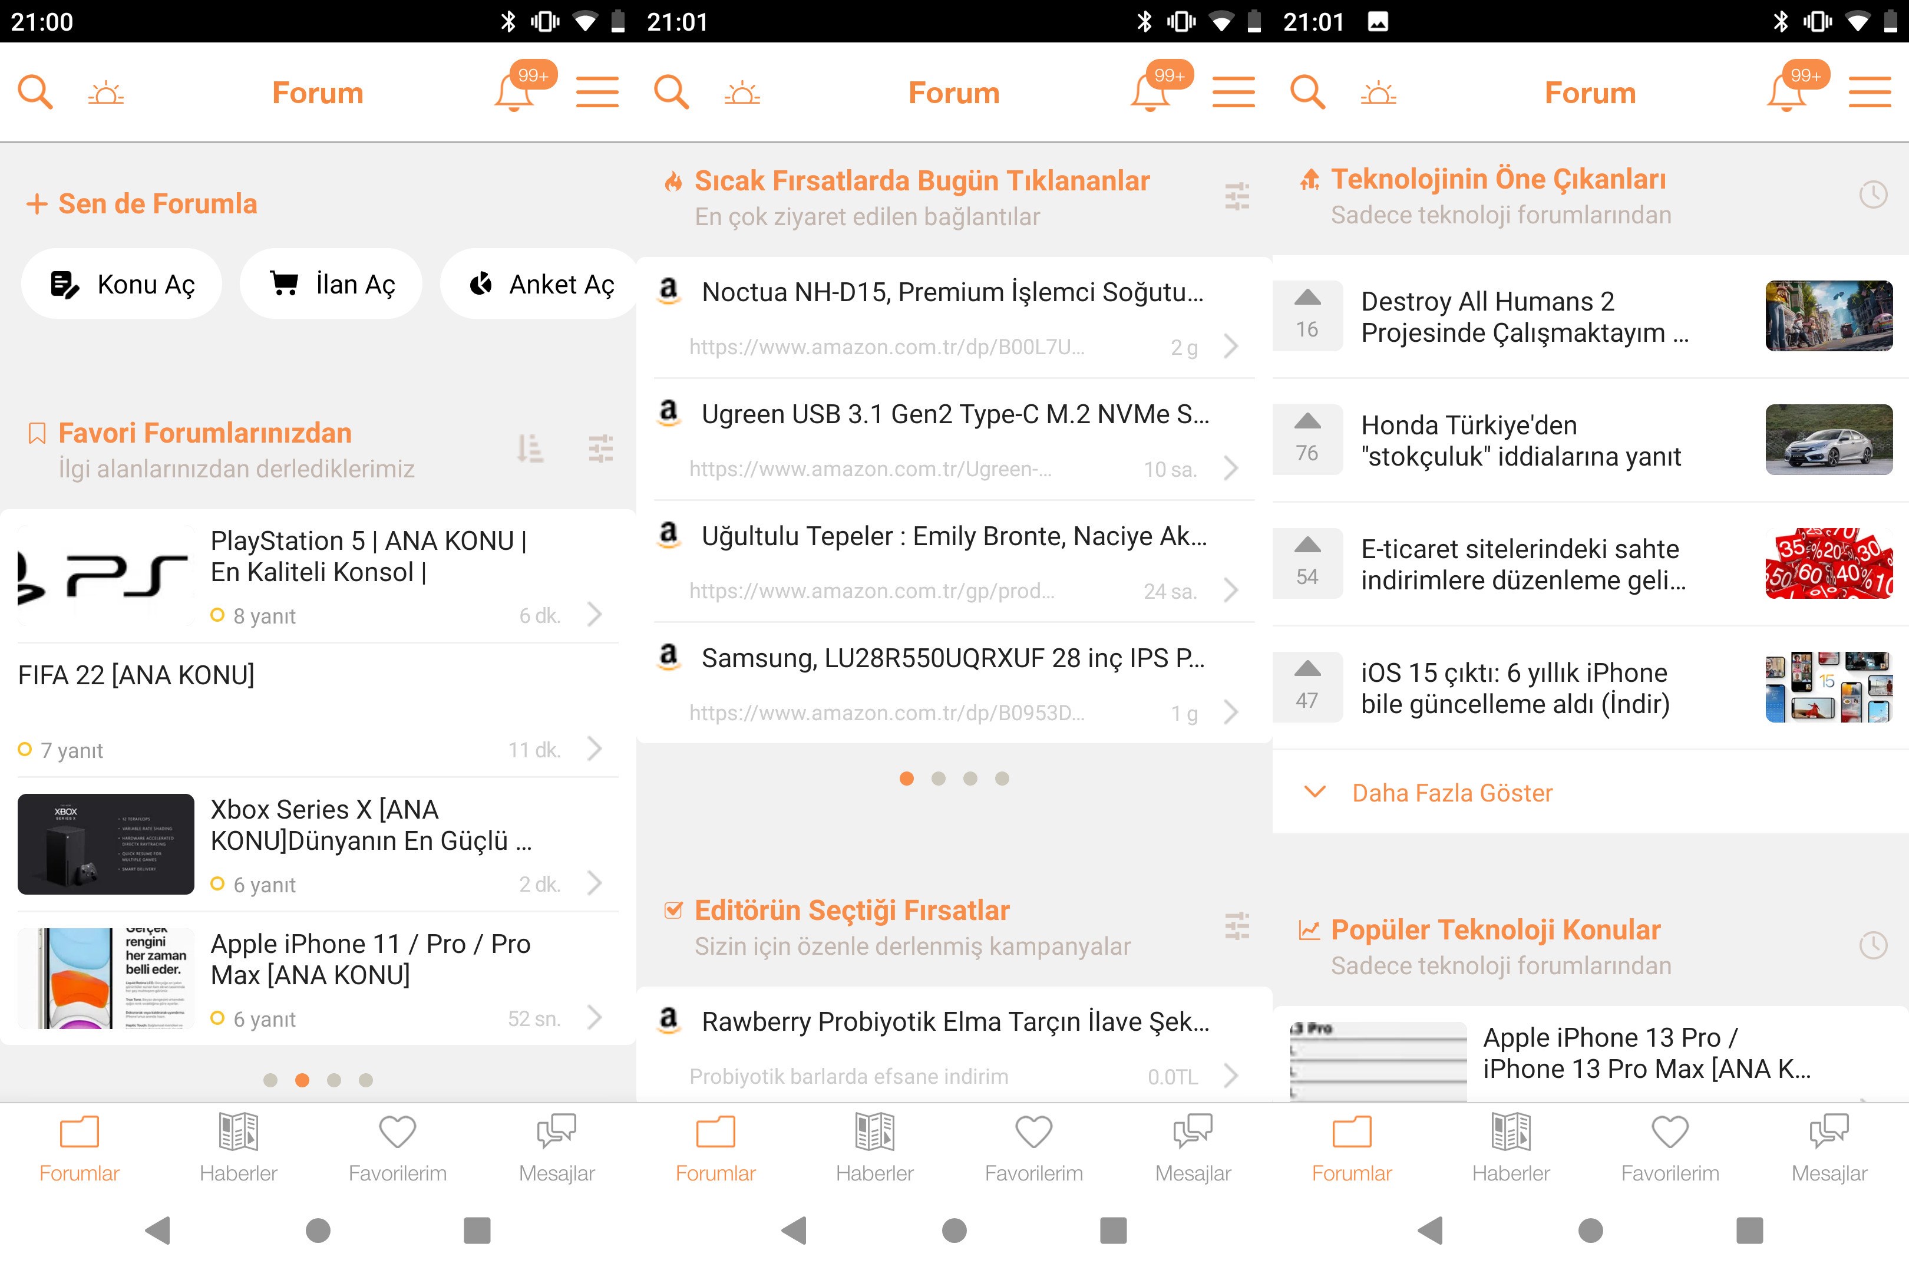Upvote iOS 15 çıktı post

coord(1307,687)
